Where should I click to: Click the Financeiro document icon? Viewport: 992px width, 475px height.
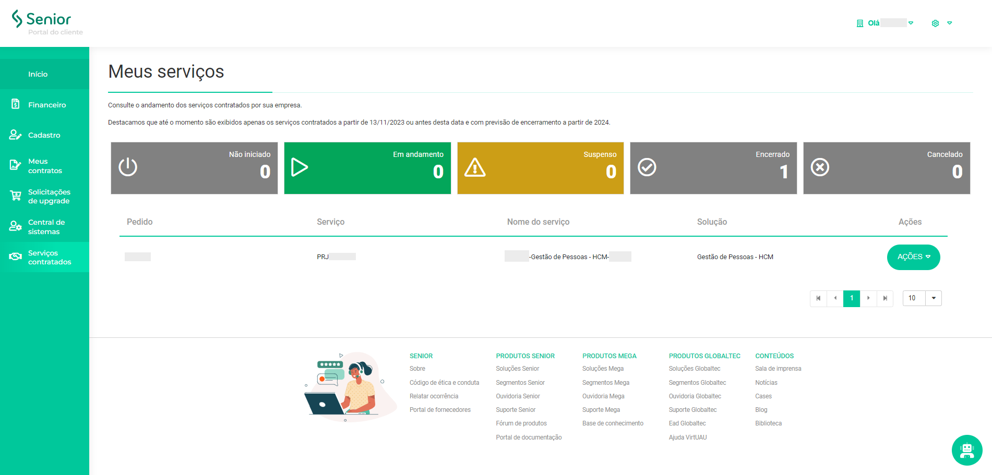16,104
